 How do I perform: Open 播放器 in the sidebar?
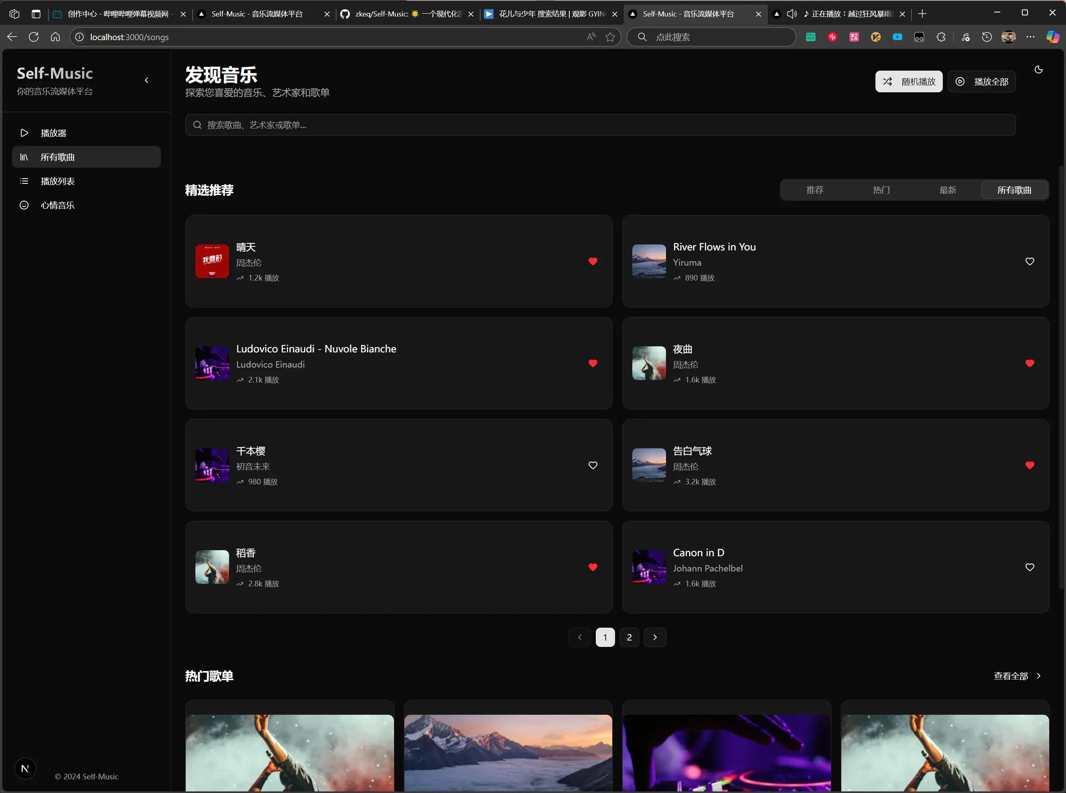(x=53, y=133)
